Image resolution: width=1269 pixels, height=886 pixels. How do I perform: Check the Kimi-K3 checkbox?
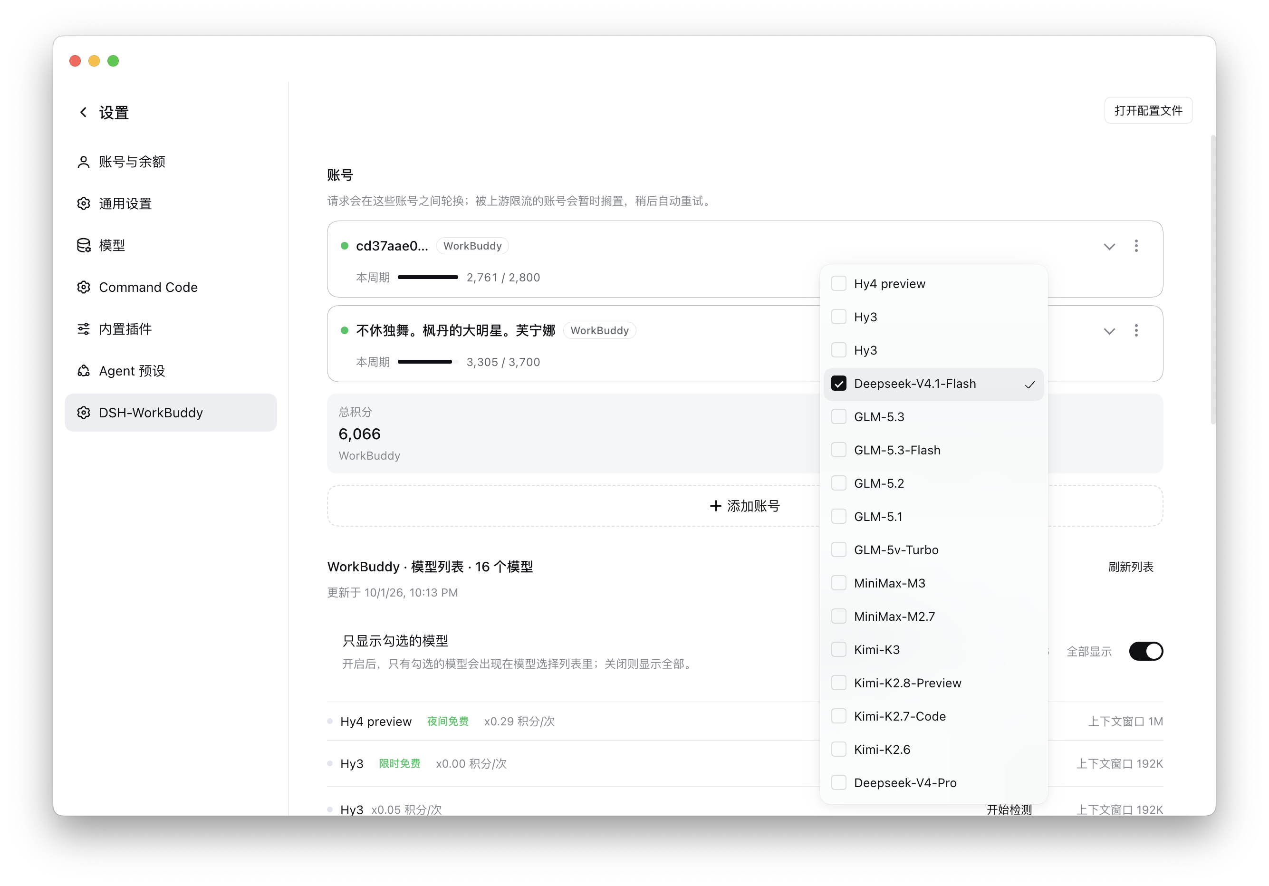(x=838, y=649)
